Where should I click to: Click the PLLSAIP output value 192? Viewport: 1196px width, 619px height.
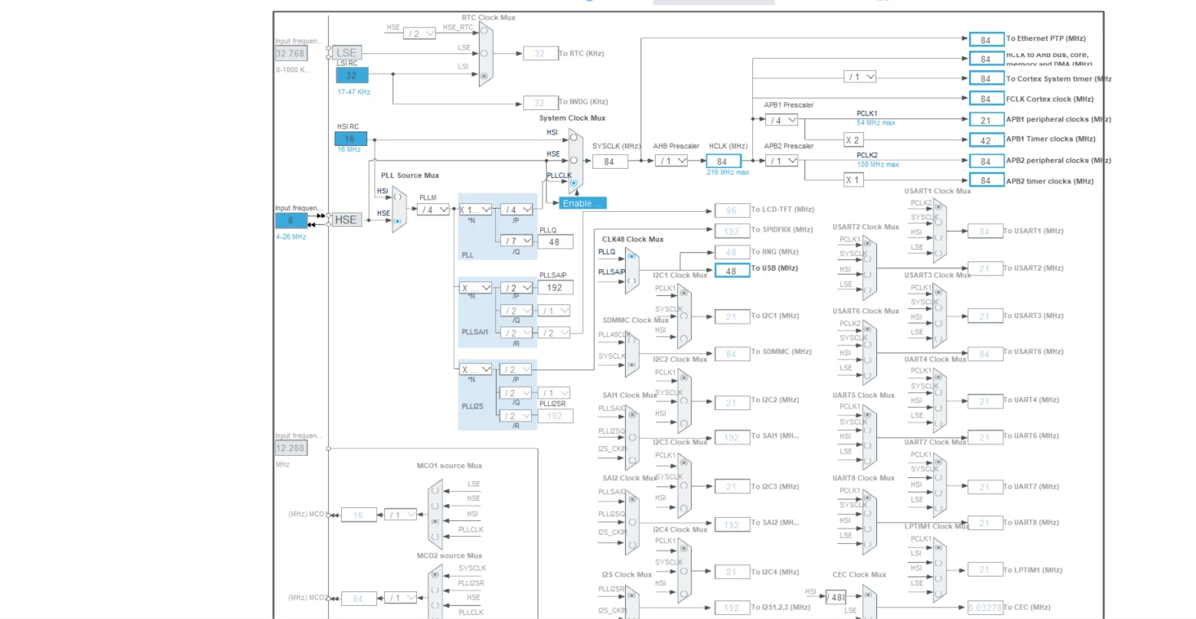(x=556, y=287)
